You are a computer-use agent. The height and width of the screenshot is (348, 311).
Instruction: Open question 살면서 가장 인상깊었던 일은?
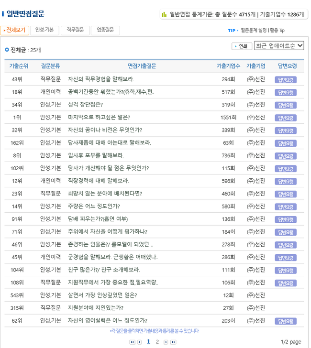coord(102,295)
